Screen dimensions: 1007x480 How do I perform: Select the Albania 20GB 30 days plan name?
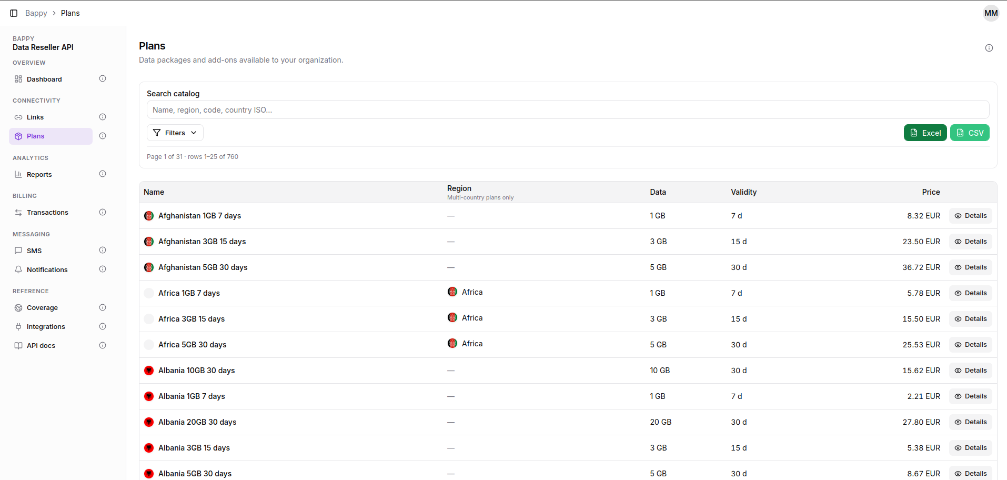(197, 422)
